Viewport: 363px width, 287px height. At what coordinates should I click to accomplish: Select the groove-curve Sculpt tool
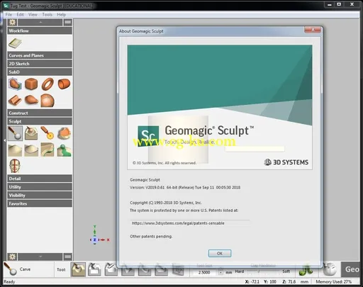[48, 150]
